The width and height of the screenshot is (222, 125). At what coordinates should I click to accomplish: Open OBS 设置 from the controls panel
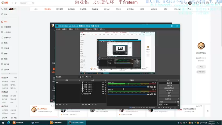tap(169, 93)
